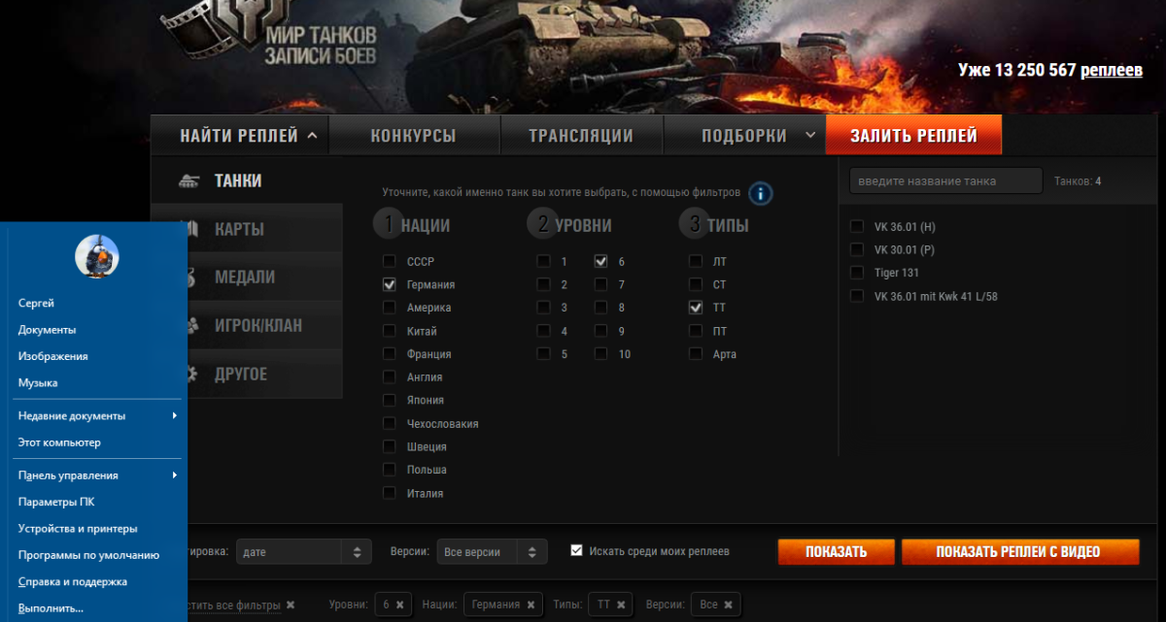Check the Швеция nation checkbox
The image size is (1166, 622).
[x=390, y=446]
